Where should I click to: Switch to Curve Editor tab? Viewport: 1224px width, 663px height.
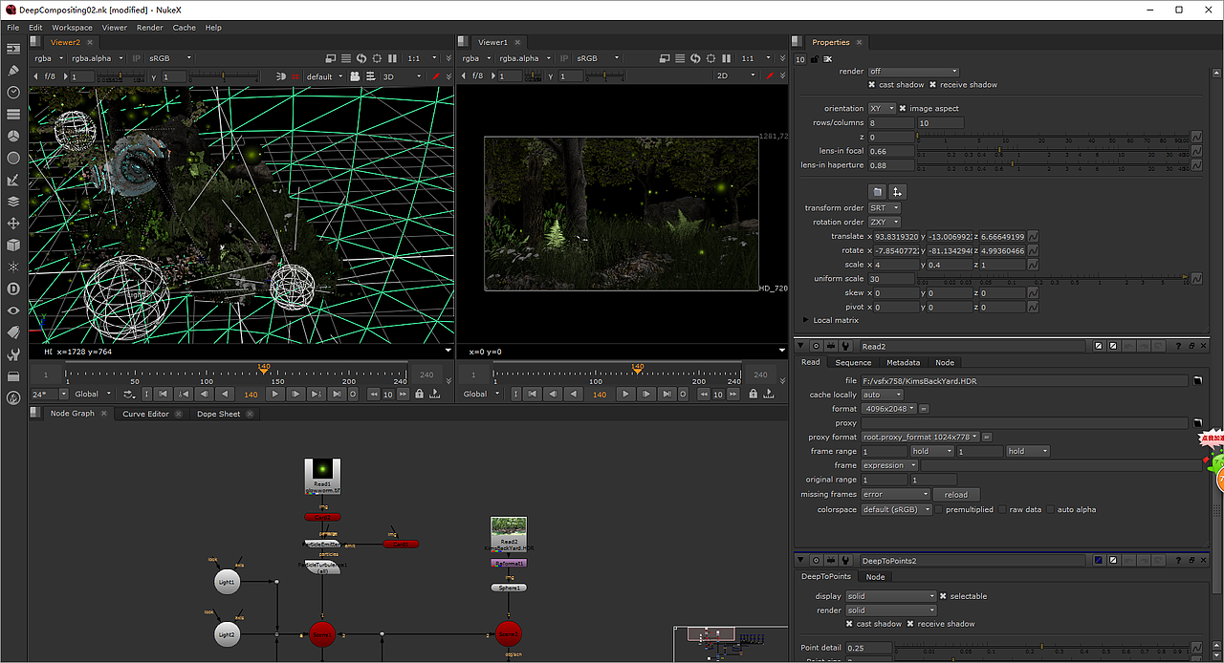point(145,414)
